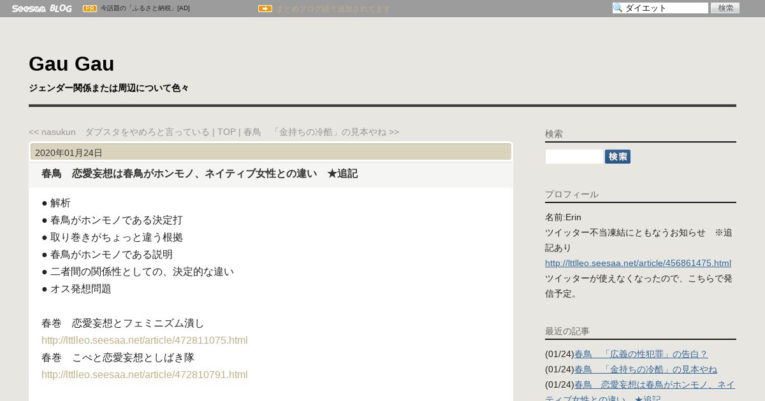The image size is (765, 401).
Task: Open profile link article/456861475.html
Action: 638,263
